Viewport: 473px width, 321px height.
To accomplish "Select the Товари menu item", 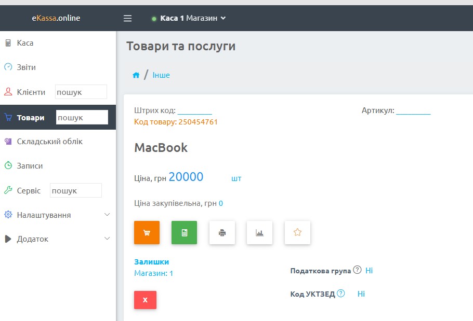I will [x=31, y=118].
